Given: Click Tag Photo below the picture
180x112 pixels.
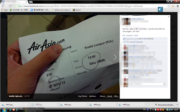Looking at the screenshot, I should tap(82, 96).
